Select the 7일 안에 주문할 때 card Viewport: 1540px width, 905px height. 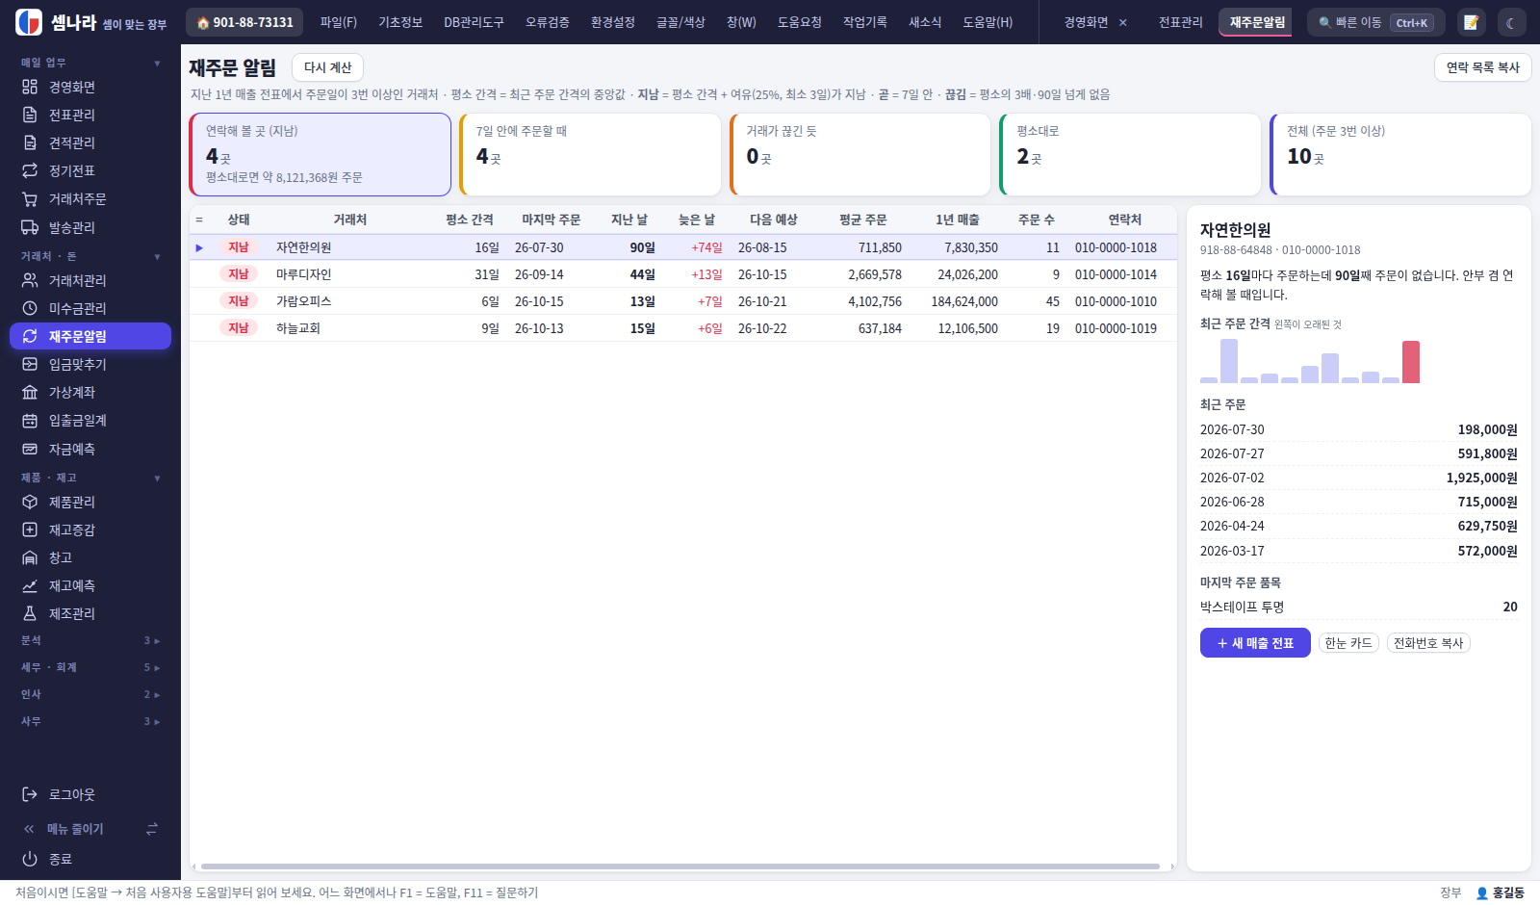(590, 154)
